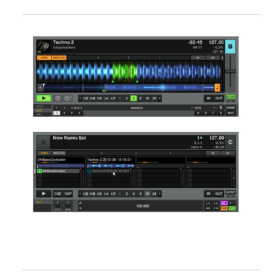Click Deck C tempo bend up arrow
This screenshot has width=277, height=278.
click(x=228, y=153)
